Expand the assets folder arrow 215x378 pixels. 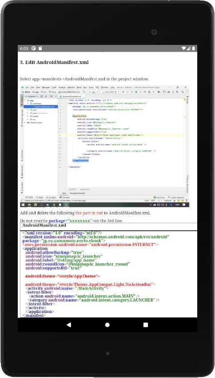pyautogui.click(x=28, y=116)
